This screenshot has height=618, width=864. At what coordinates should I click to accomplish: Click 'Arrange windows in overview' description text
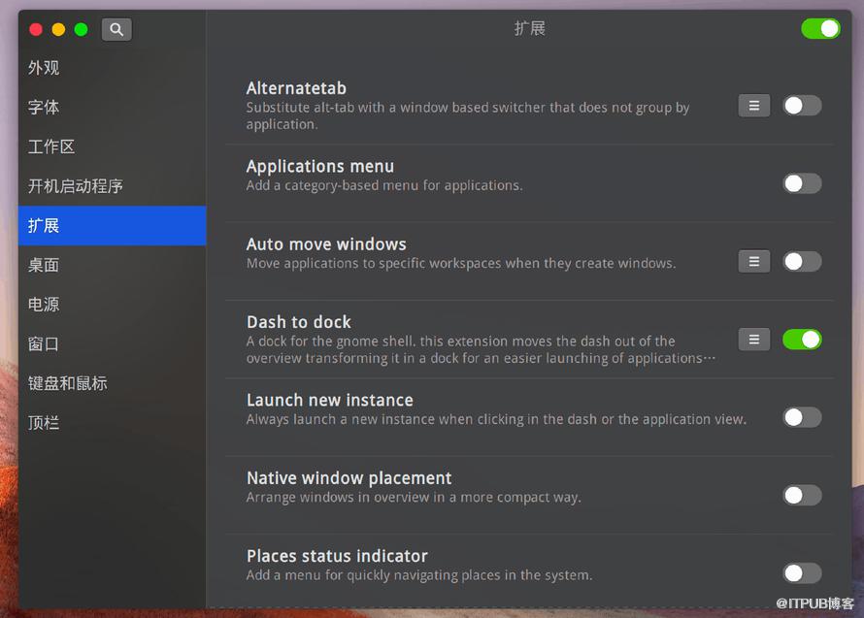coord(414,498)
